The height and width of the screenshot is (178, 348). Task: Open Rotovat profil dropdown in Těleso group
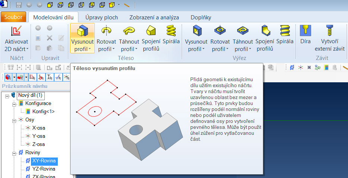pos(106,49)
